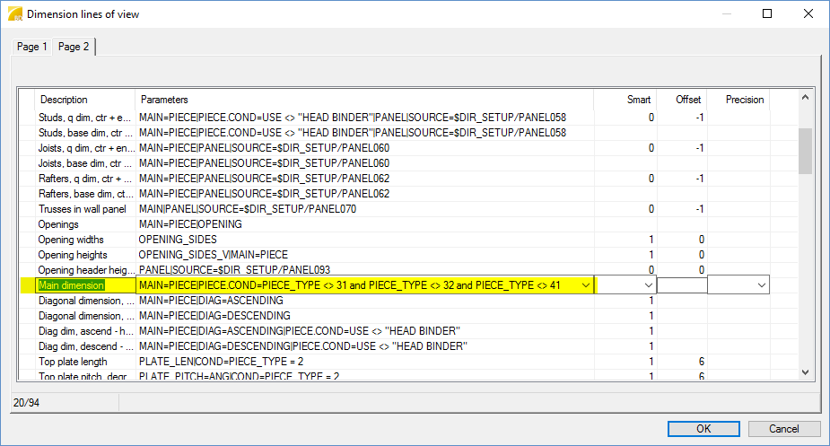Select the Page 2 tab
The image size is (830, 446).
[x=74, y=47]
